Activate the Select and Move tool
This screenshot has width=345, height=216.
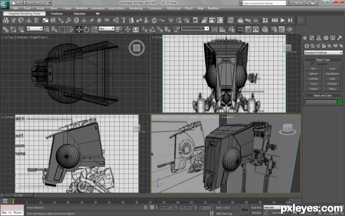point(79,29)
